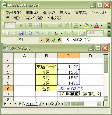
Task: Open 挿入(I) menu
Action: [x=65, y=13]
